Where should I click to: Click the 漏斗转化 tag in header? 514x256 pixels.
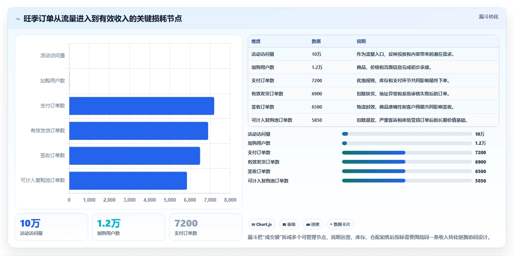[x=488, y=17]
